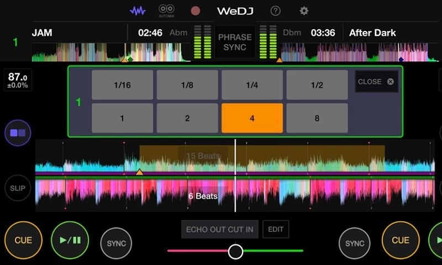This screenshot has width=442, height=265.
Task: Toggle SYNC on the left deck
Action: [x=116, y=243]
